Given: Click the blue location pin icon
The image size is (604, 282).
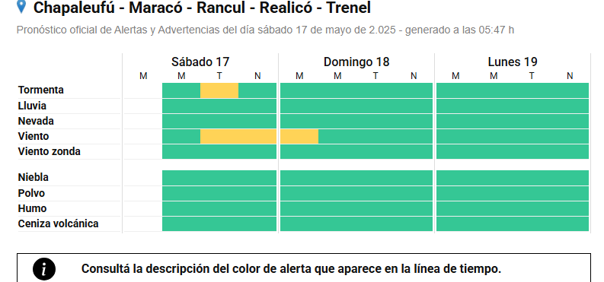Looking at the screenshot, I should [x=21, y=7].
